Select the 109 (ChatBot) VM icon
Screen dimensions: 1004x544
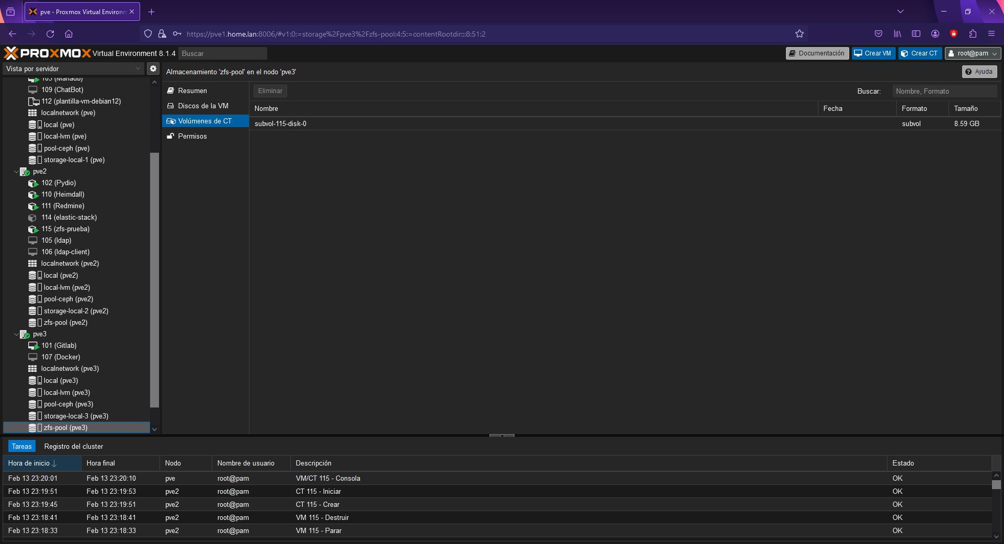(x=33, y=90)
